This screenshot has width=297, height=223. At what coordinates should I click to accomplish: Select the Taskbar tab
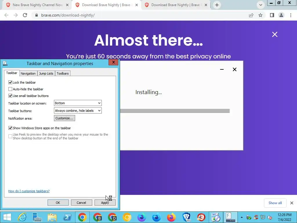pyautogui.click(x=12, y=73)
